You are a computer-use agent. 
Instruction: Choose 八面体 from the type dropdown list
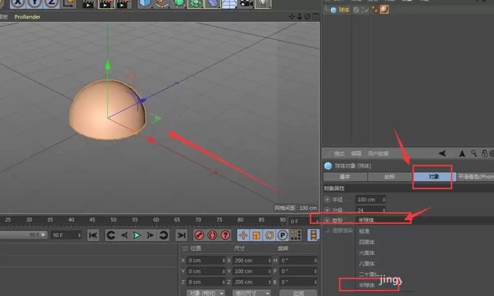(368, 263)
